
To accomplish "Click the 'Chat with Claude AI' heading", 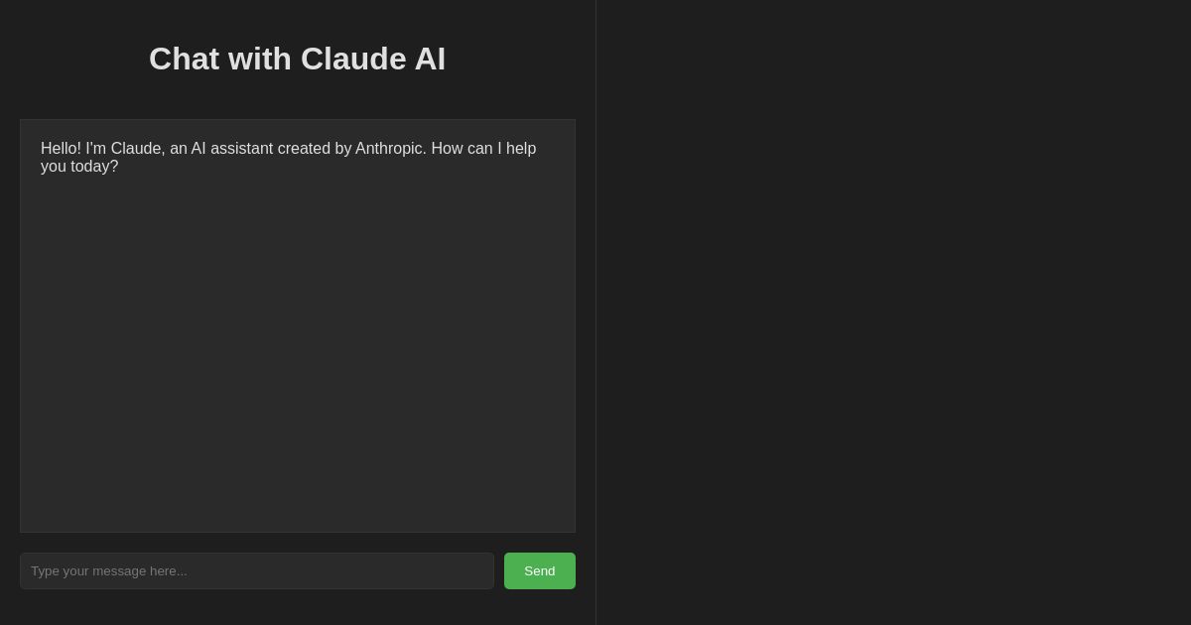I will click(298, 59).
